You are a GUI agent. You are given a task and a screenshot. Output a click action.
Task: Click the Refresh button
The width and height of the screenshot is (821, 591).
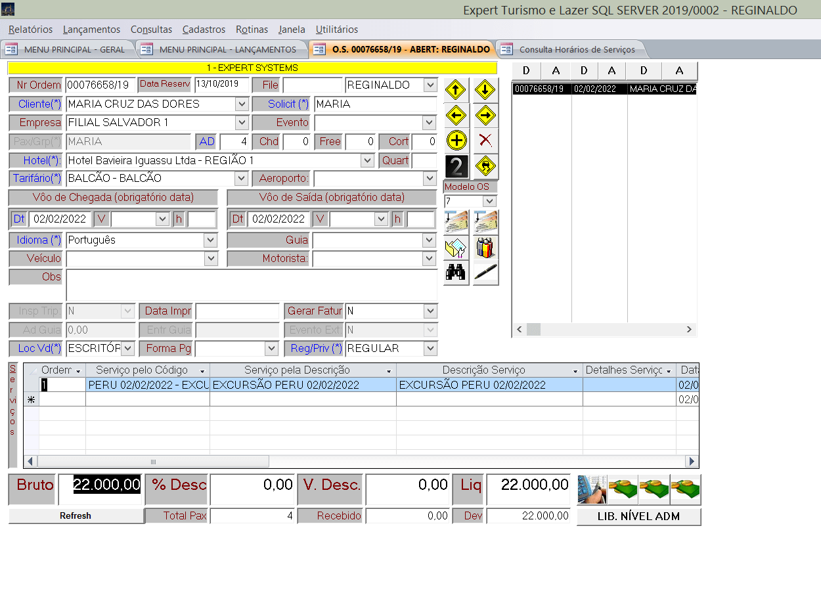point(76,516)
